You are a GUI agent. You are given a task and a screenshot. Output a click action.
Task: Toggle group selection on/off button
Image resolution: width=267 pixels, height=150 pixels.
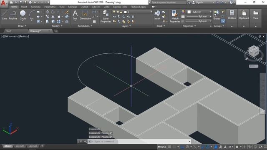[x=223, y=21]
